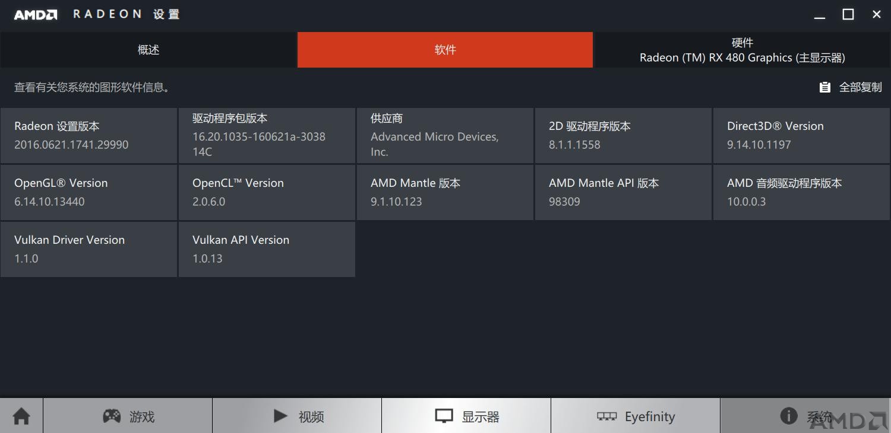Screen dimensions: 891x433
Task: Click the play triangle icon in 视频
Action: (x=280, y=416)
